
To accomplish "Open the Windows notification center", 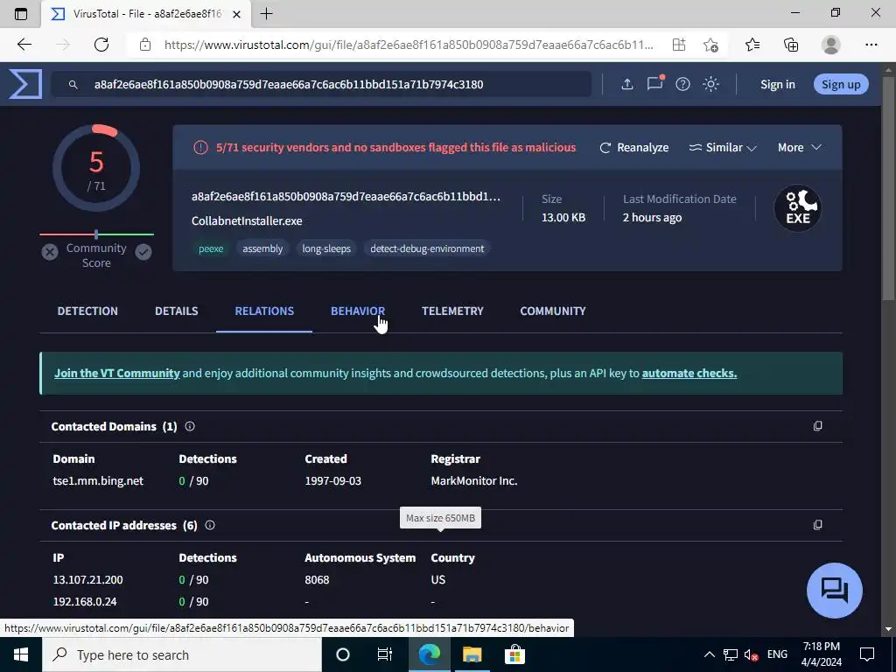I will point(867,654).
